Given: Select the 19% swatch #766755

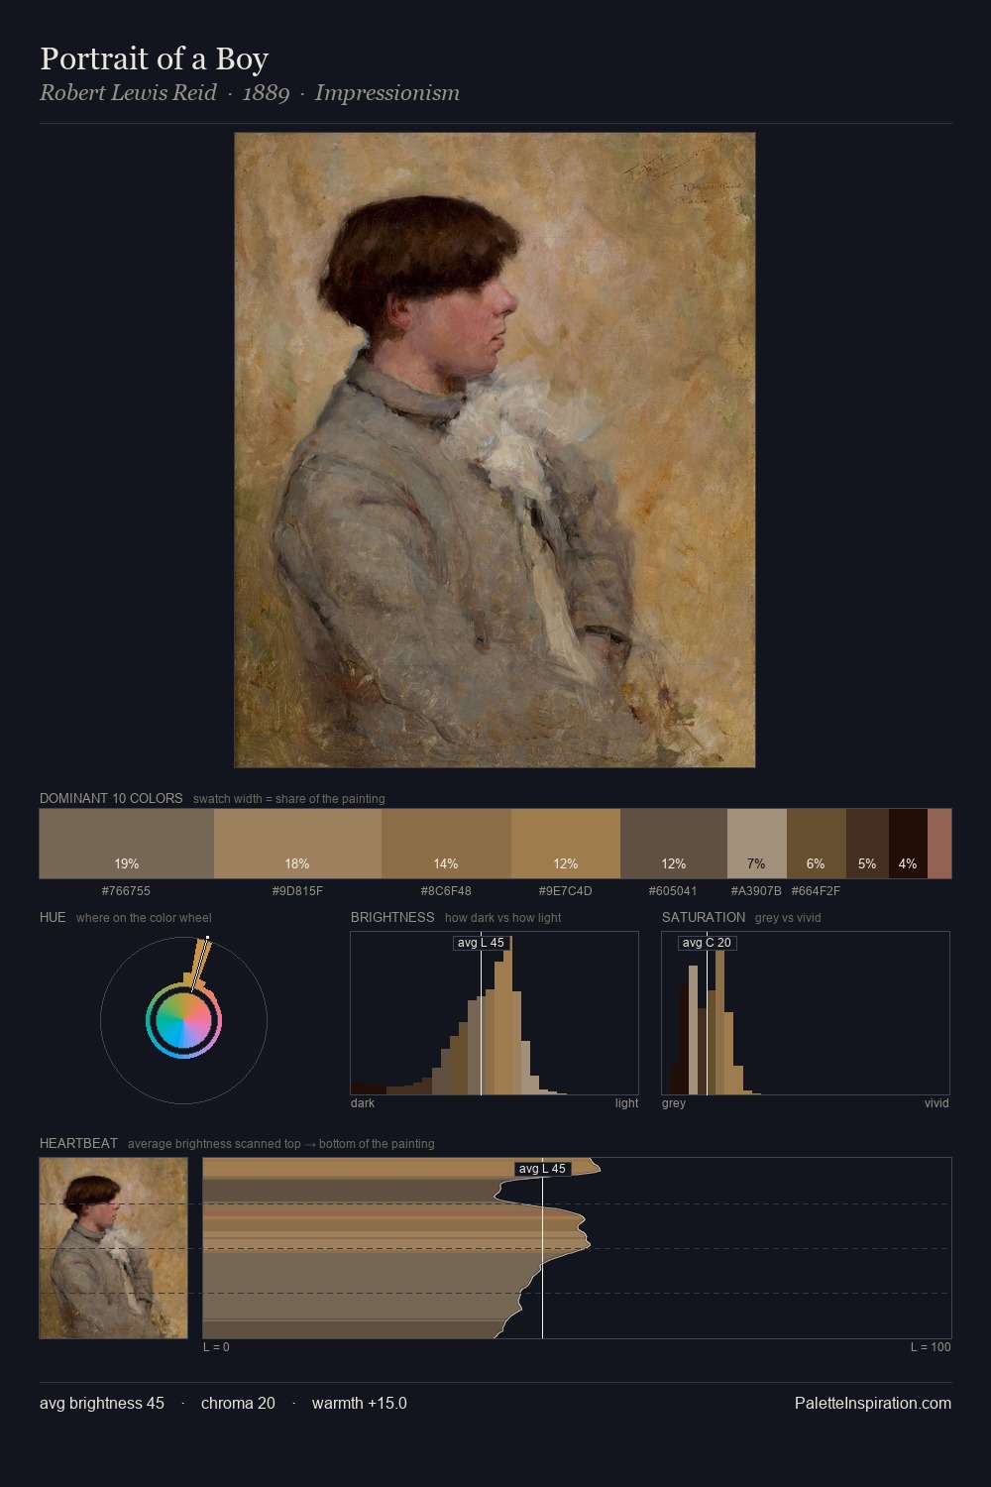Looking at the screenshot, I should (127, 844).
